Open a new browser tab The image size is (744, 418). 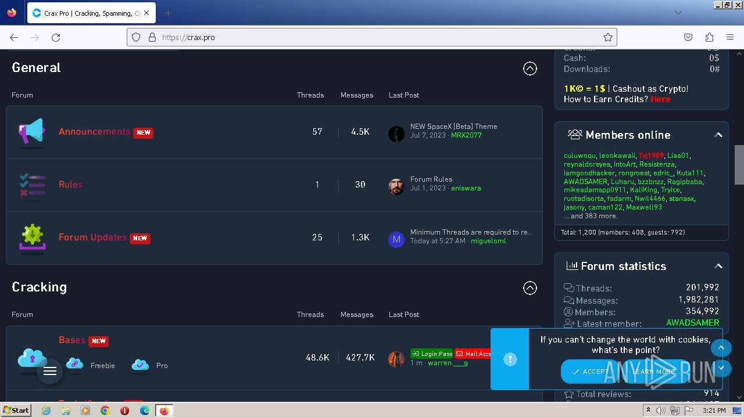(168, 13)
